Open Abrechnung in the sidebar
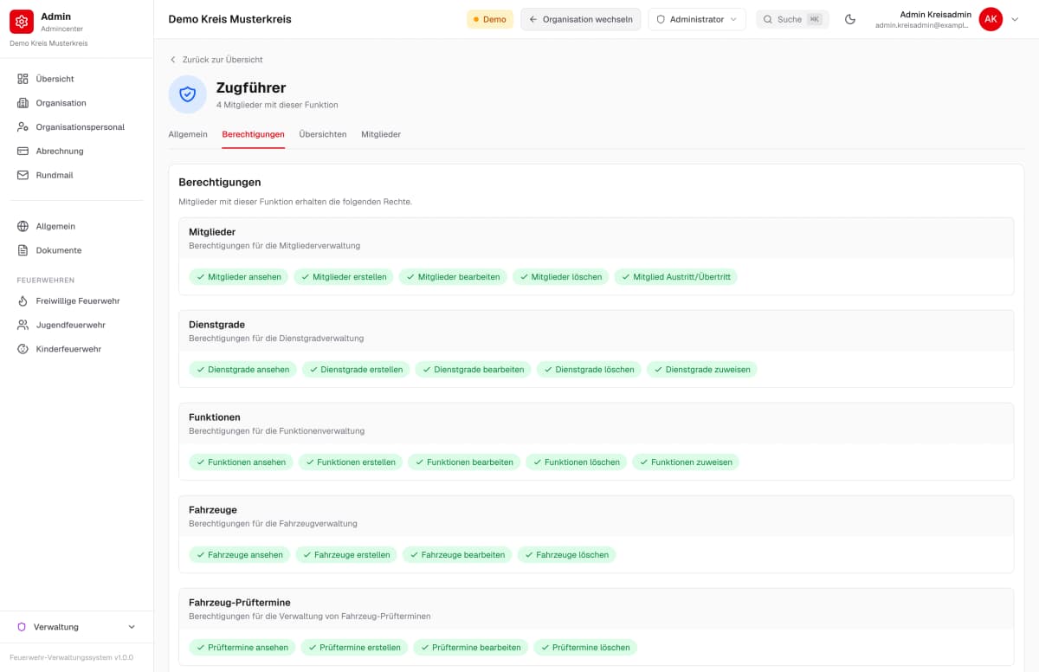This screenshot has height=672, width=1039. [77, 152]
